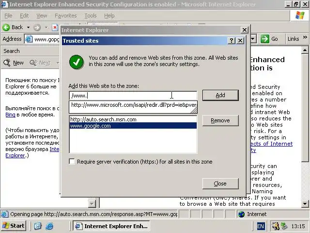Click the New search magnifier icon
This screenshot has height=233, width=310.
(7, 63)
